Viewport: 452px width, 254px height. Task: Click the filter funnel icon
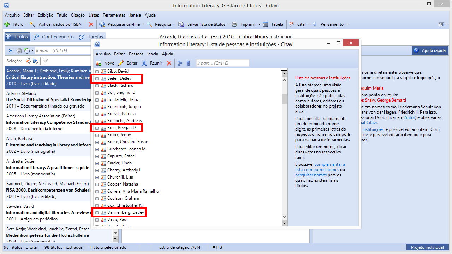46,61
